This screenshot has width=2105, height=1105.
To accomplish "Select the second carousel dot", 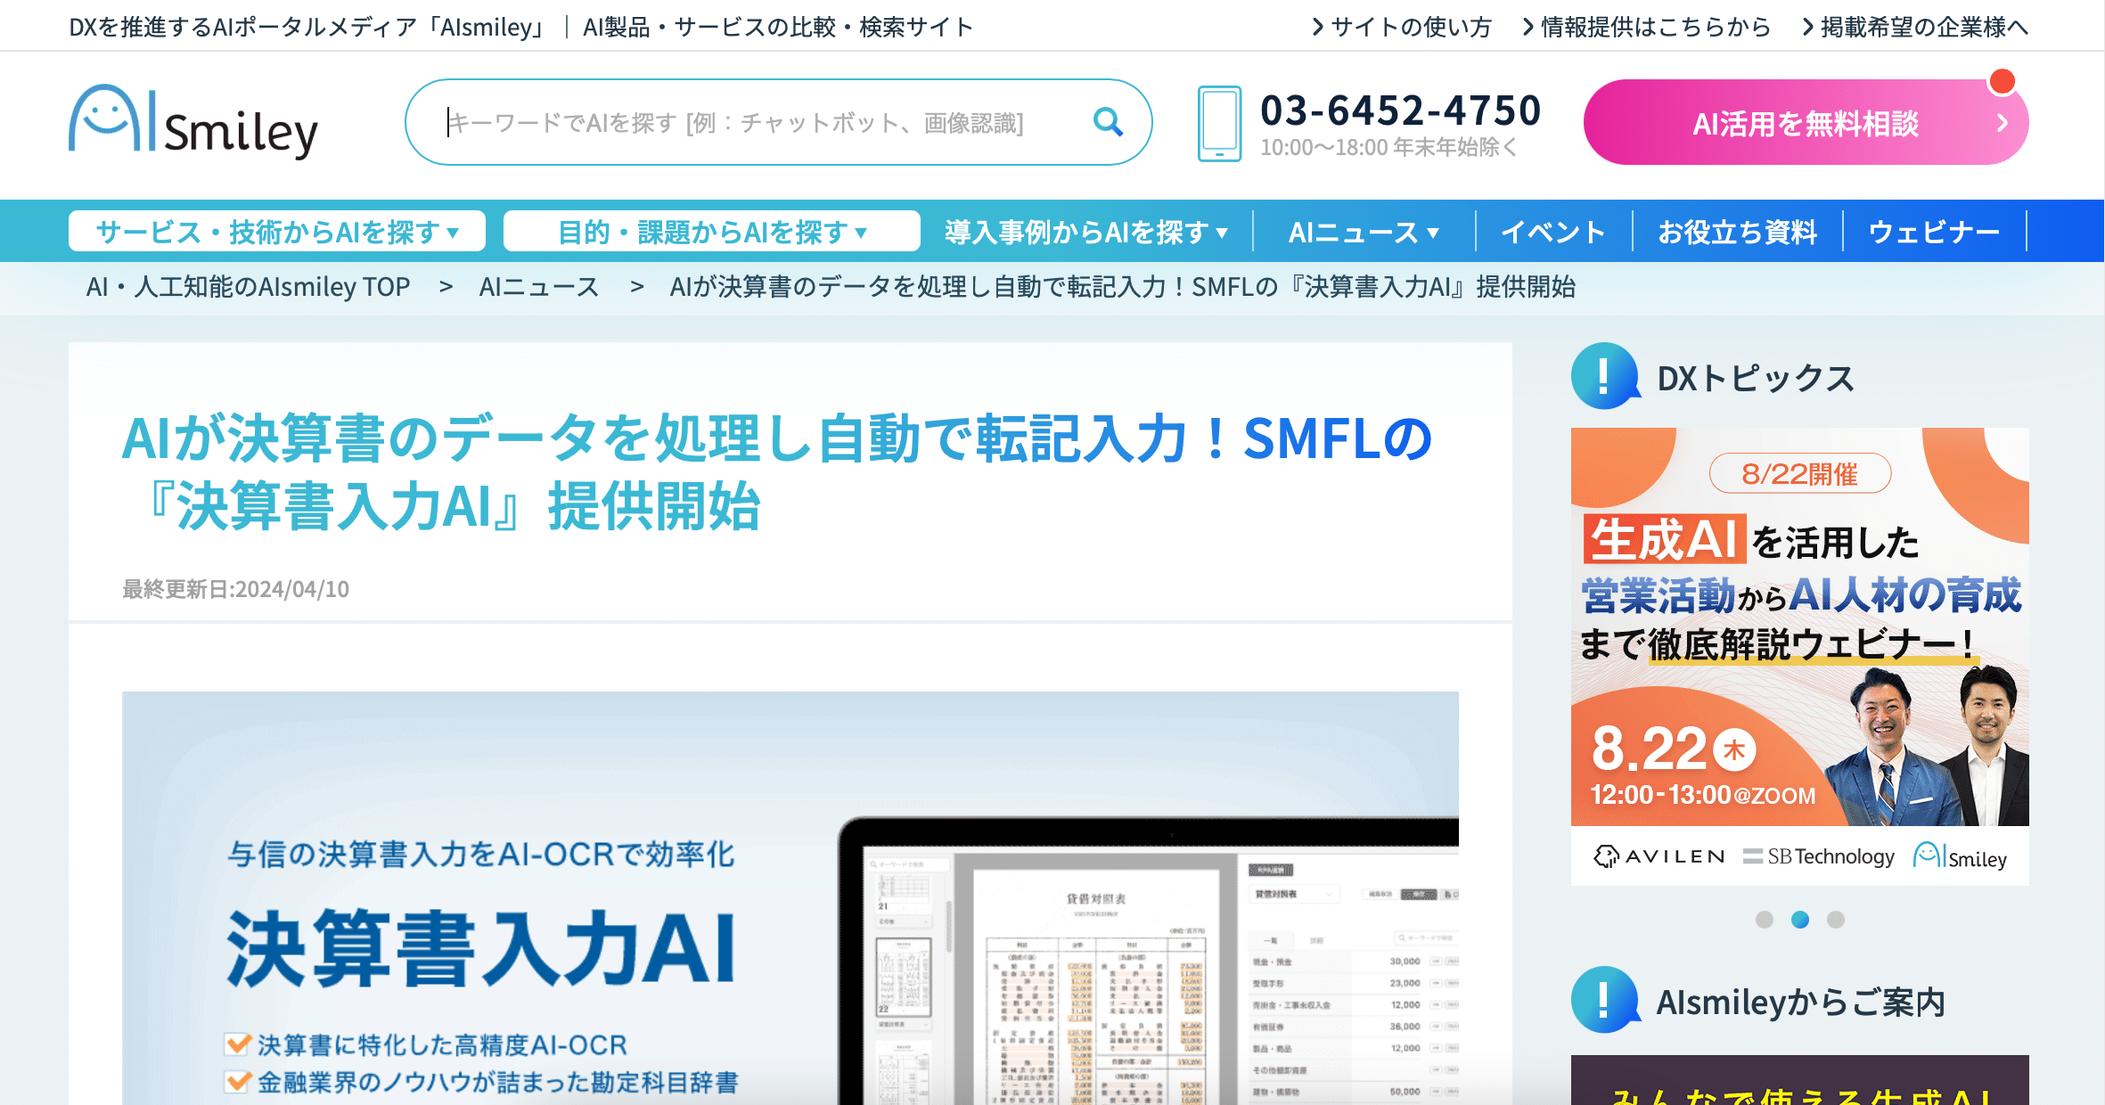I will click(x=1800, y=920).
